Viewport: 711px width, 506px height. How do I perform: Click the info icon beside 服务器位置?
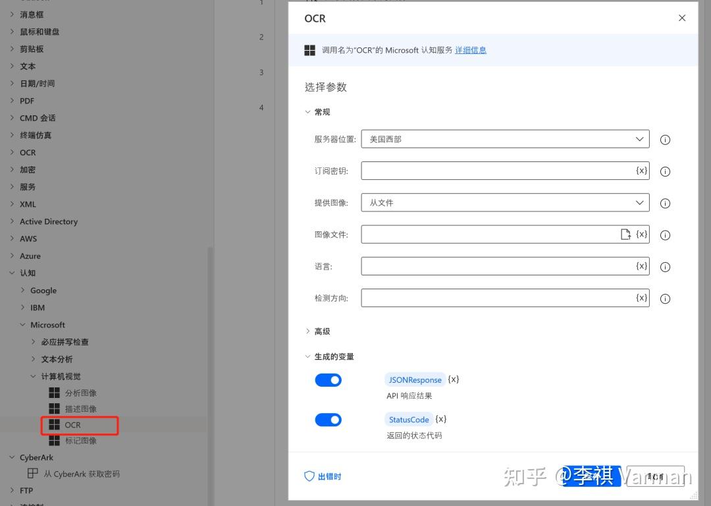(x=664, y=139)
